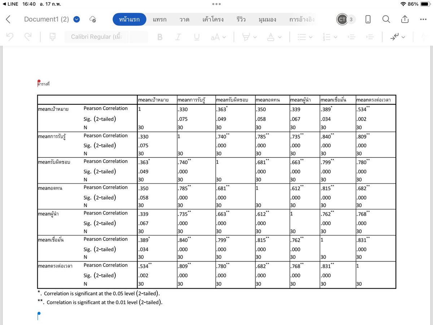
Task: Click the column header meanอดทน
Action: (268, 100)
